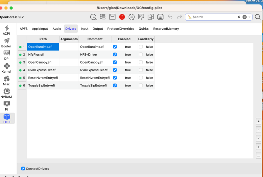The width and height of the screenshot is (263, 177).
Task: Undo with the left curved arrow
Action: point(170,17)
